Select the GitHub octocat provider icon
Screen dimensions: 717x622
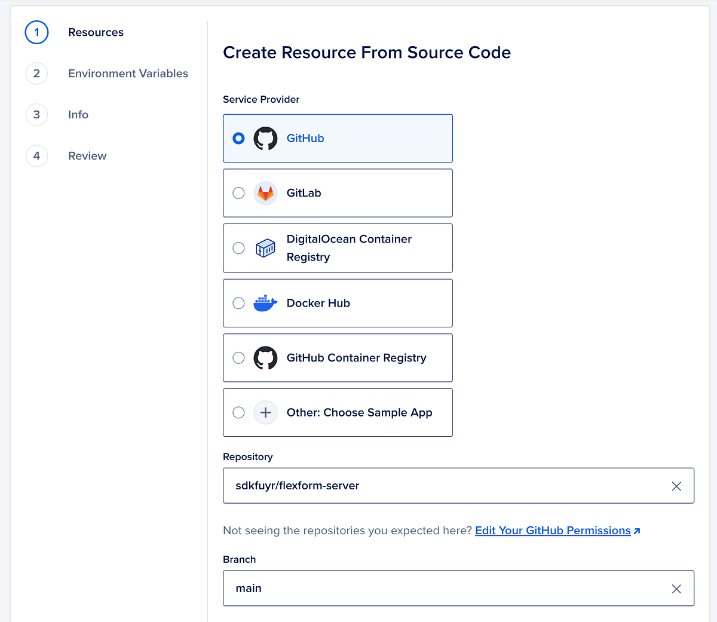[x=265, y=138]
